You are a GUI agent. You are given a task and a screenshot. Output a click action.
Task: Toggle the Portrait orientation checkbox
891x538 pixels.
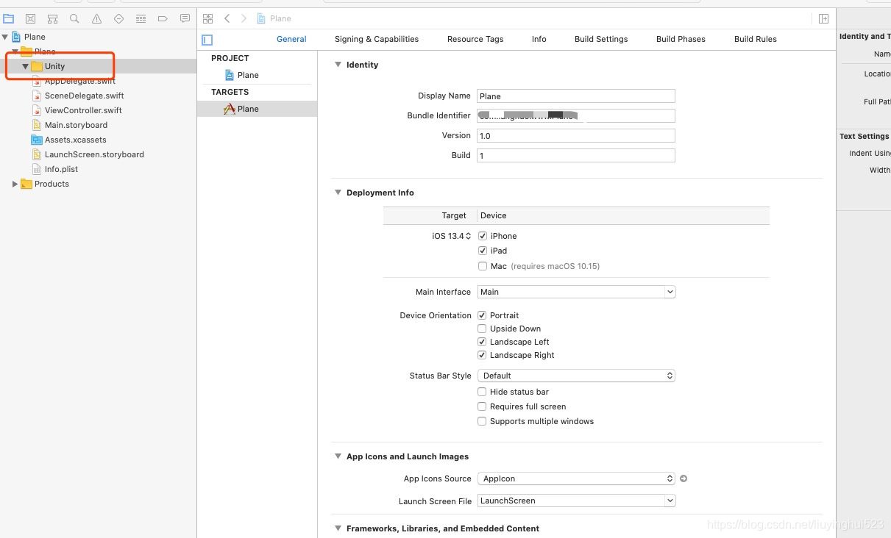coord(483,315)
